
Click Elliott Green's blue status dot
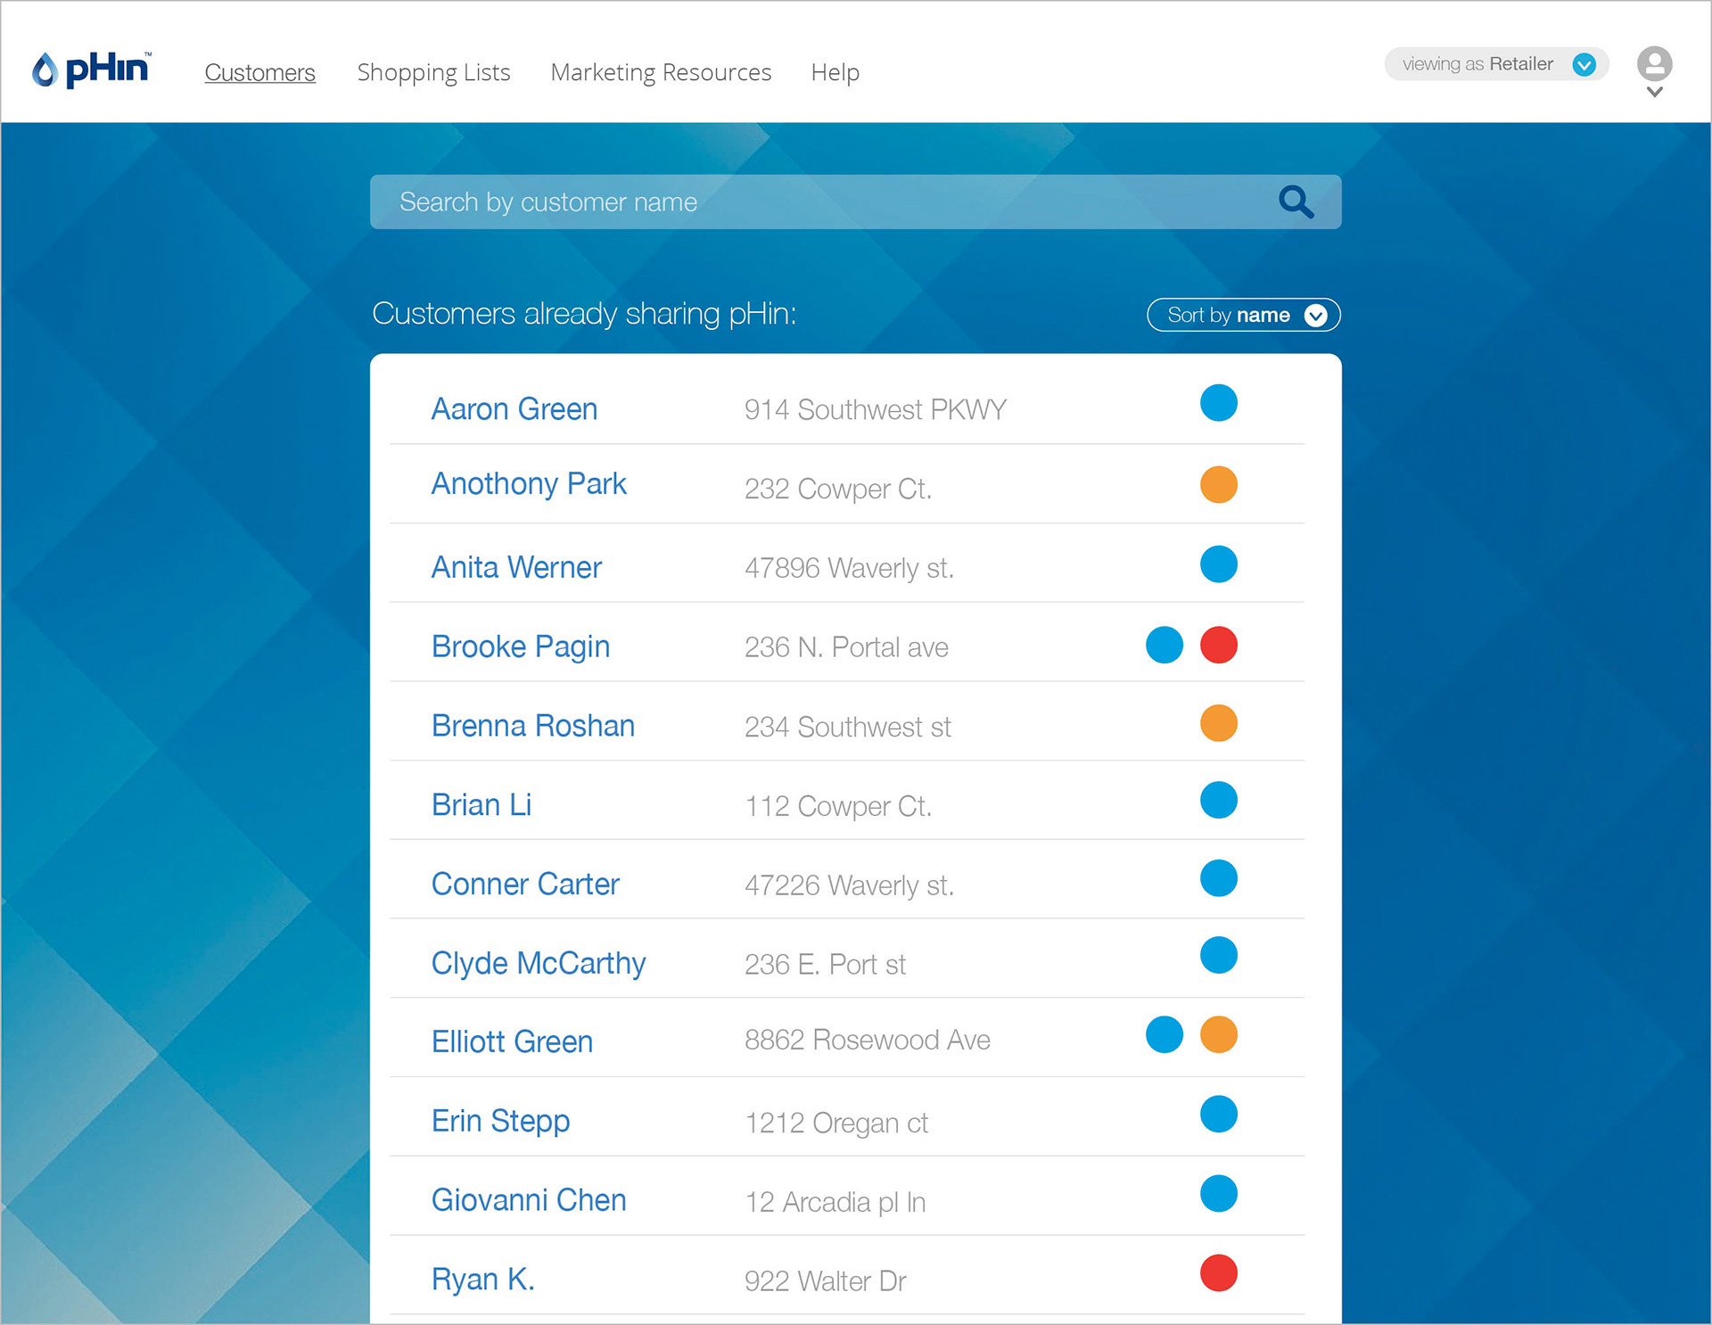click(1164, 1034)
